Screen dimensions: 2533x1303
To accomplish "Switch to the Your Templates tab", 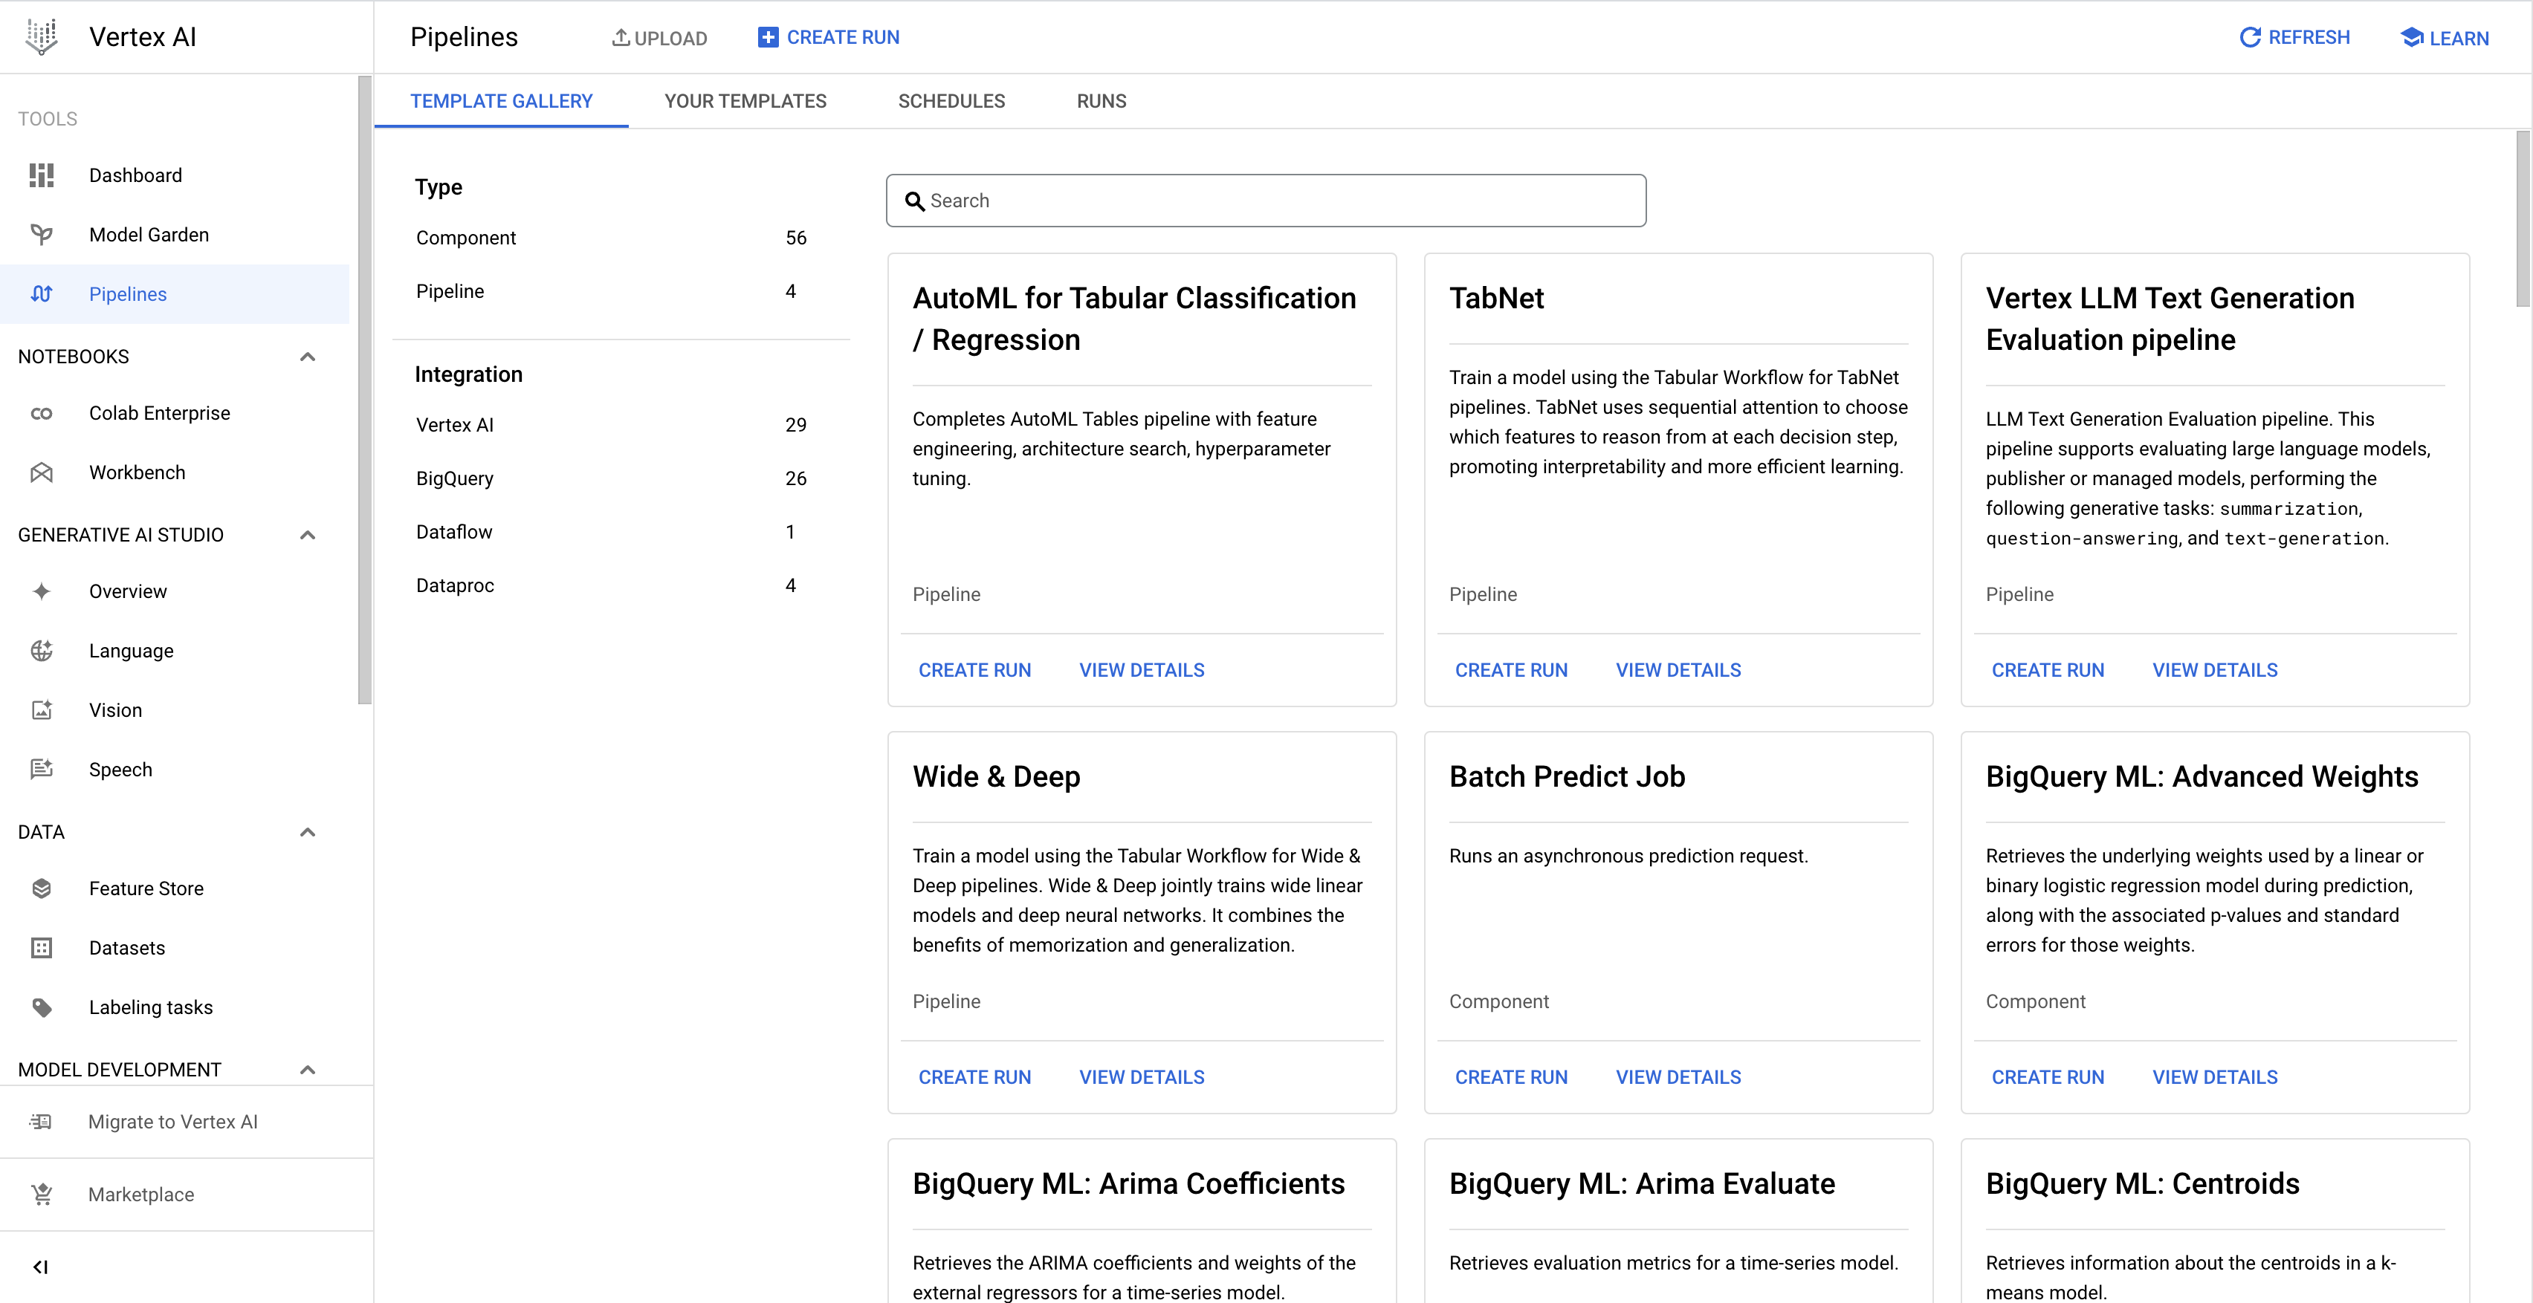I will [746, 101].
